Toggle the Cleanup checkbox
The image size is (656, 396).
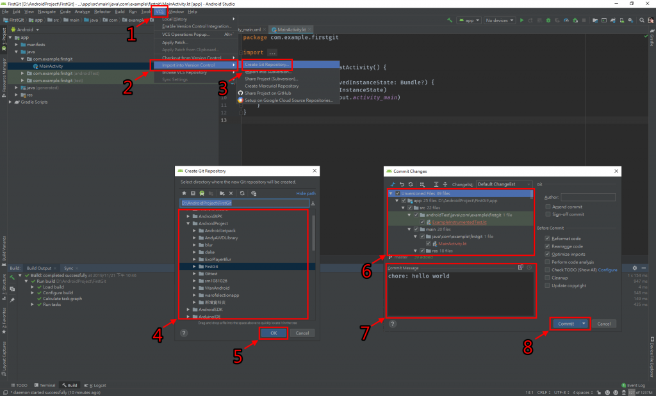tap(547, 278)
